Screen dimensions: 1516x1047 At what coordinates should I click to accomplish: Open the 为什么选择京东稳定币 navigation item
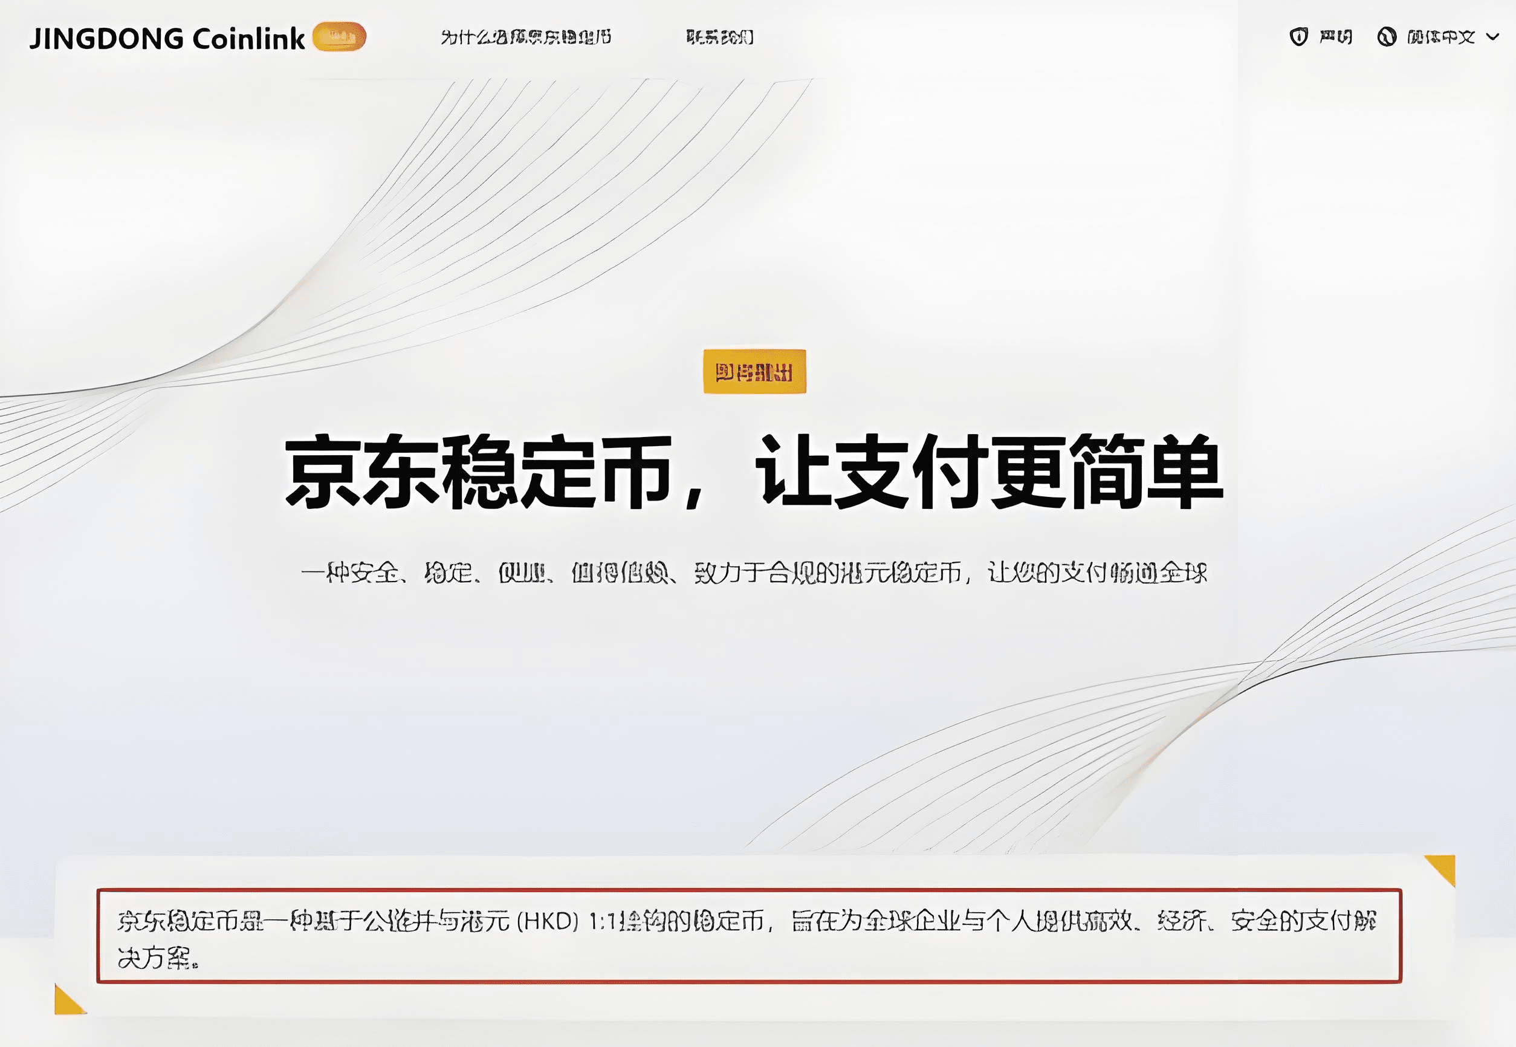[525, 37]
